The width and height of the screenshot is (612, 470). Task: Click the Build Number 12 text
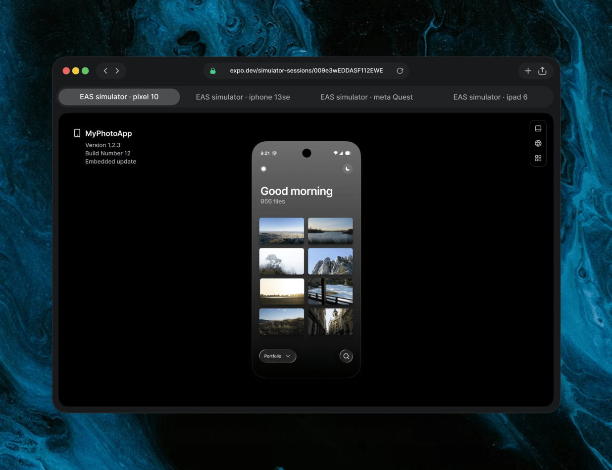click(x=108, y=153)
